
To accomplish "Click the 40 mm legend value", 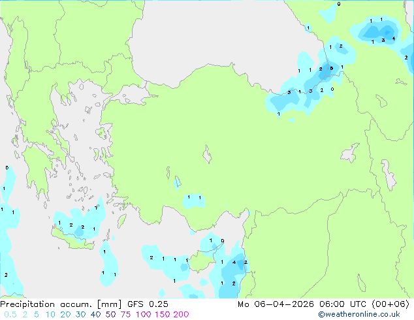I will click(x=95, y=315).
